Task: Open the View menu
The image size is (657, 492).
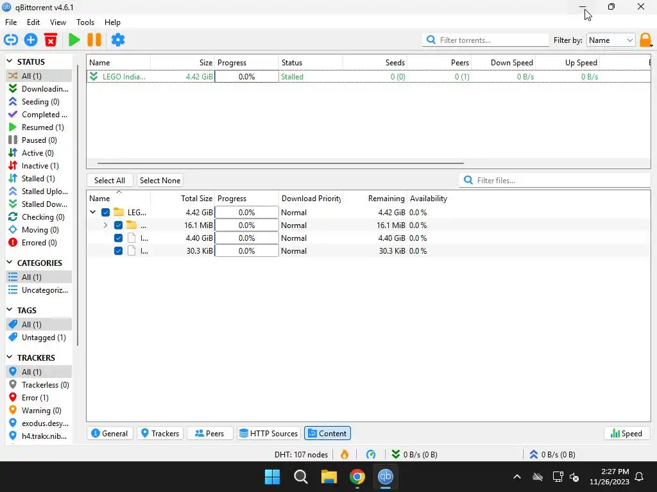Action: [x=58, y=22]
